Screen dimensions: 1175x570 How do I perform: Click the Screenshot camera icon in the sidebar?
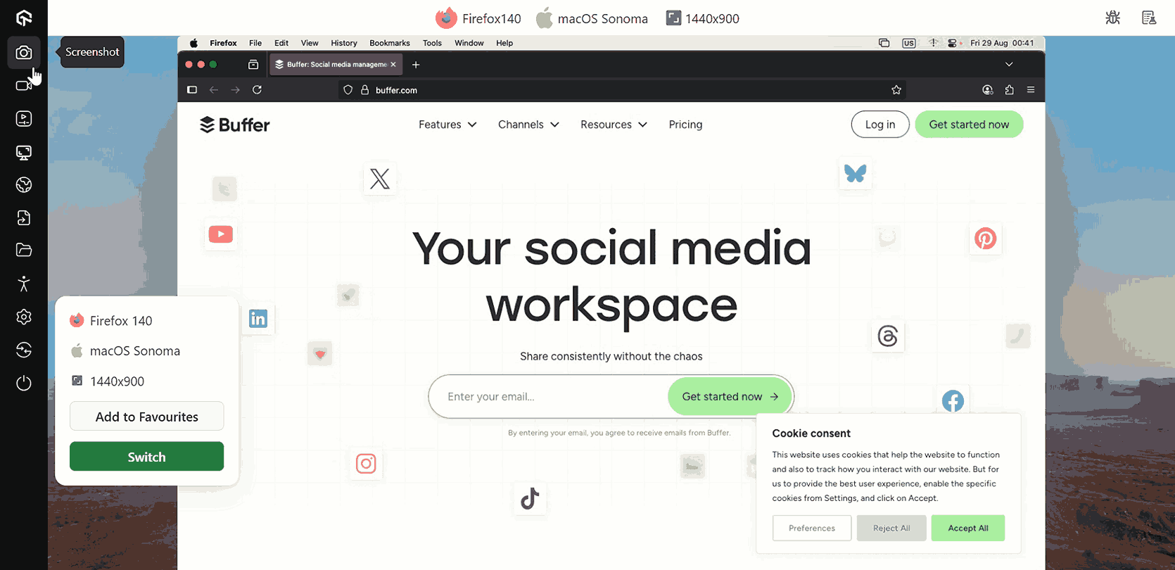click(x=24, y=53)
